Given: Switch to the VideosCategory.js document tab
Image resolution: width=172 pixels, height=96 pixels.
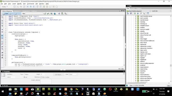Looking at the screenshot, I should [7, 11].
